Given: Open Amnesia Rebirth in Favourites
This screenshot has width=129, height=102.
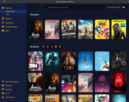Looking at the screenshot, I should pos(36,29).
